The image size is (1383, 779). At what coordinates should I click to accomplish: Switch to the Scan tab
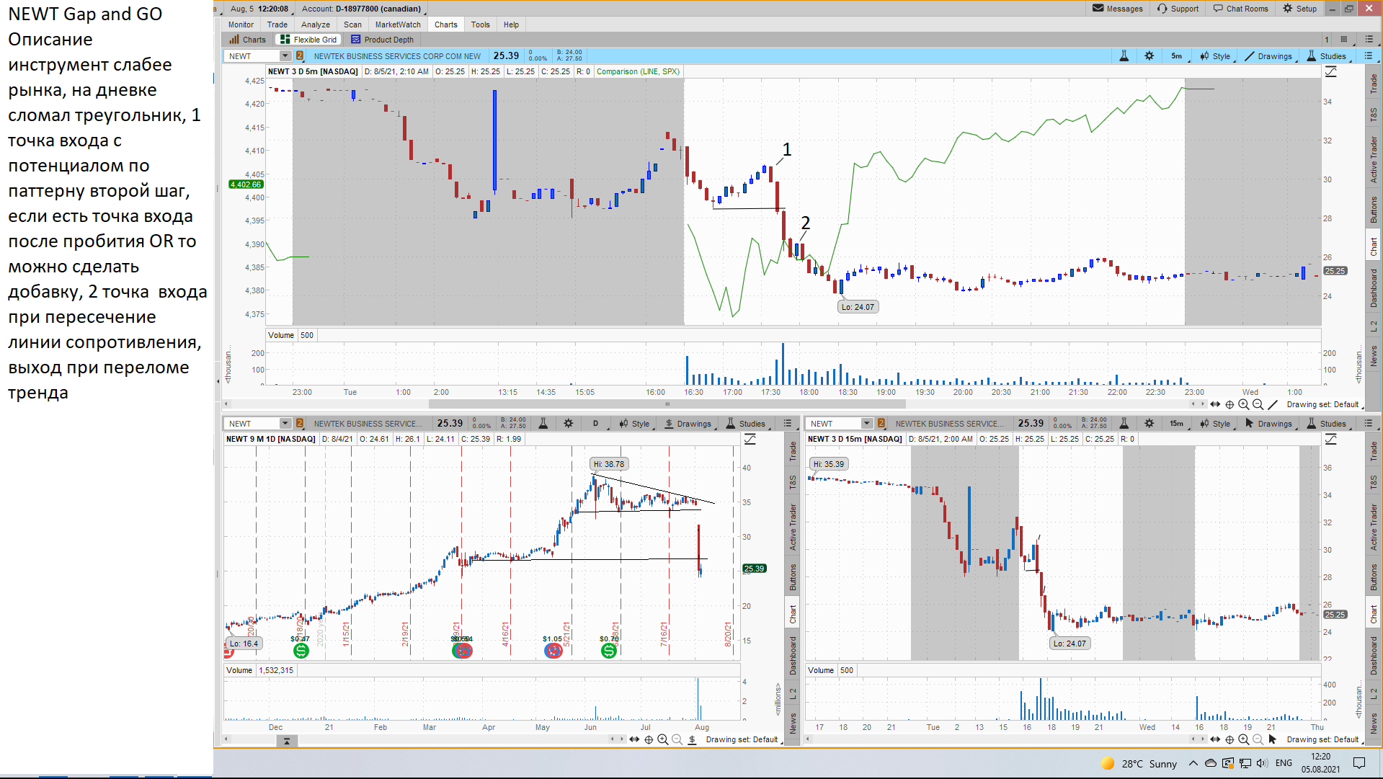[x=352, y=25]
